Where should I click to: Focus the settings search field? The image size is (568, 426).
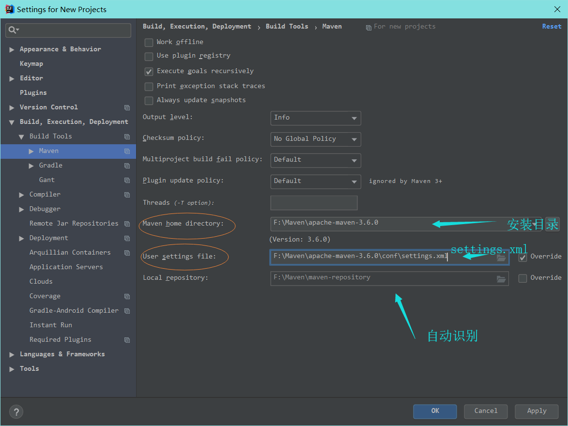(x=68, y=30)
